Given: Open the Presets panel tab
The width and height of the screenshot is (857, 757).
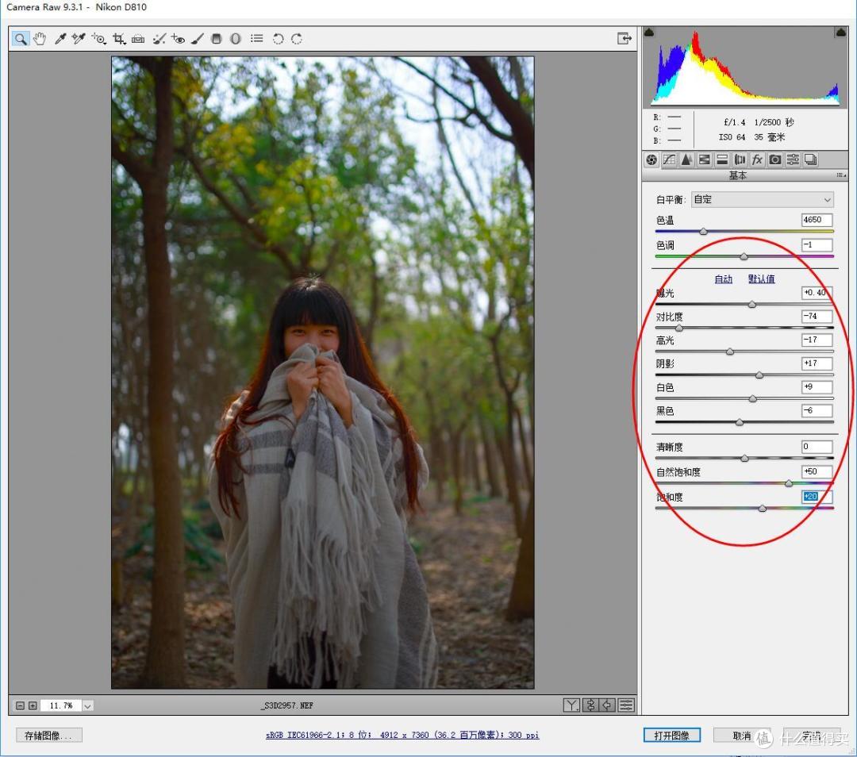Looking at the screenshot, I should [x=793, y=159].
